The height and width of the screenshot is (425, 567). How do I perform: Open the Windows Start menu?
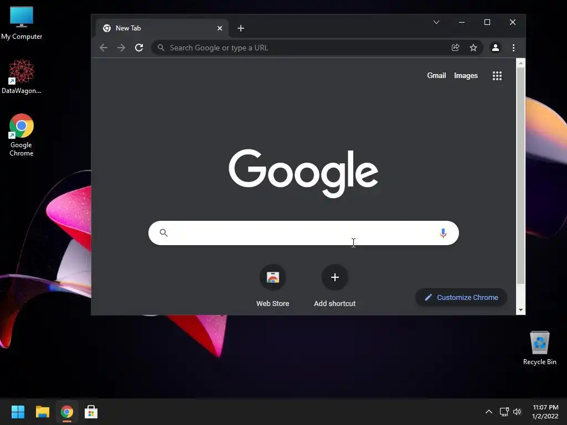(18, 412)
